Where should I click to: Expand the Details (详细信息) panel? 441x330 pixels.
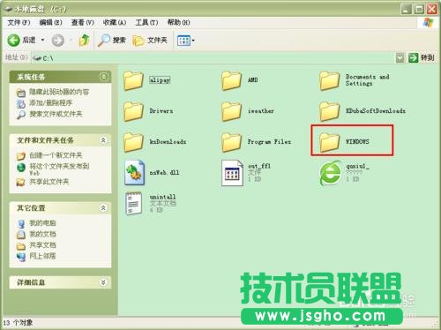(103, 282)
